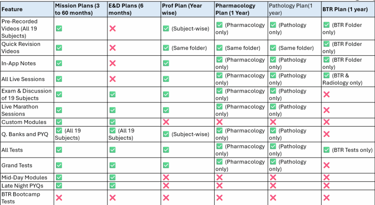This screenshot has width=375, height=205.
Task: Click the "Feature" column header
Action: pyautogui.click(x=12, y=9)
